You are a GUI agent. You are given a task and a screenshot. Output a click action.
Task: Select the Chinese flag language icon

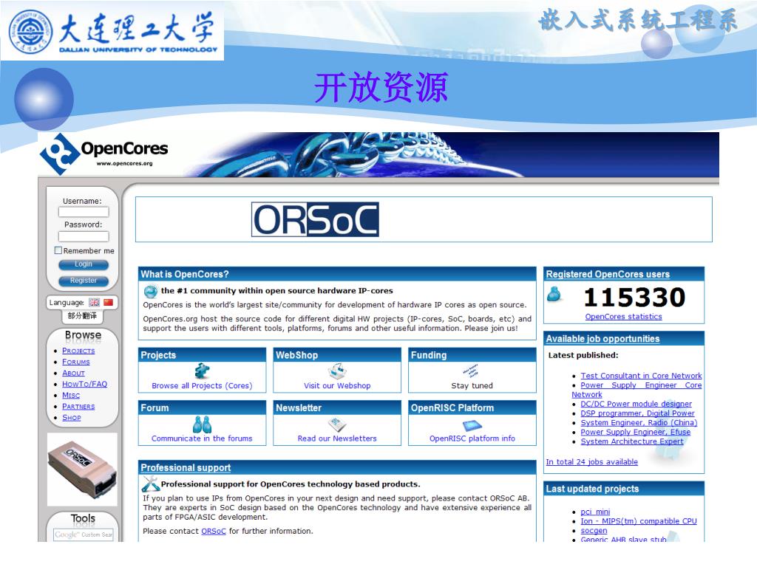(108, 302)
